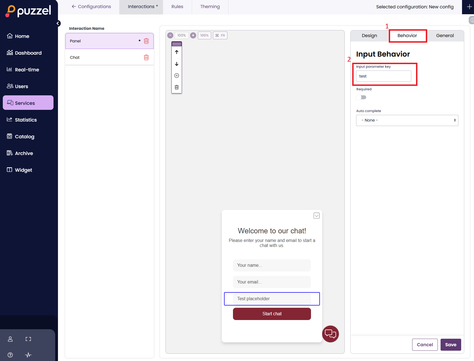Click the chat launcher bubble in the preview
The height and width of the screenshot is (361, 474).
(x=330, y=334)
